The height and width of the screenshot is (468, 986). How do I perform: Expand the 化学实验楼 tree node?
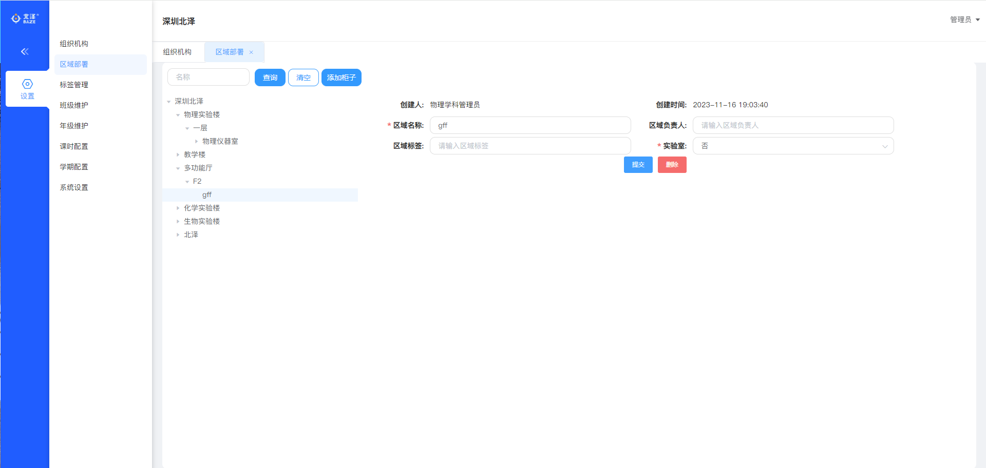pos(178,208)
